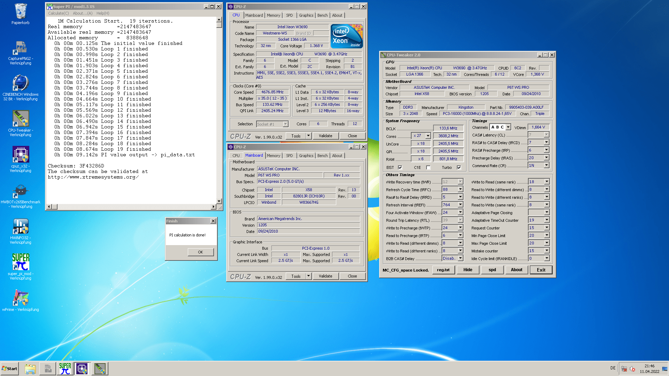
Task: Open the Refresh Cycle Time (tRFC) dropdown
Action: pos(460,189)
